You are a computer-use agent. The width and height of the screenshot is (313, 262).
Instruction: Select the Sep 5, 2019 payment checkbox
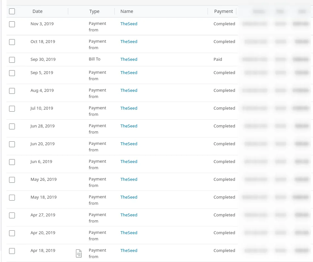pyautogui.click(x=12, y=73)
